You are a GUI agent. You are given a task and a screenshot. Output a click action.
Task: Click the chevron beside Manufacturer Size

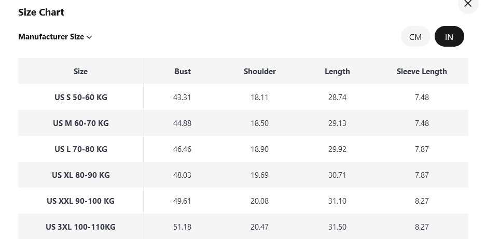89,37
